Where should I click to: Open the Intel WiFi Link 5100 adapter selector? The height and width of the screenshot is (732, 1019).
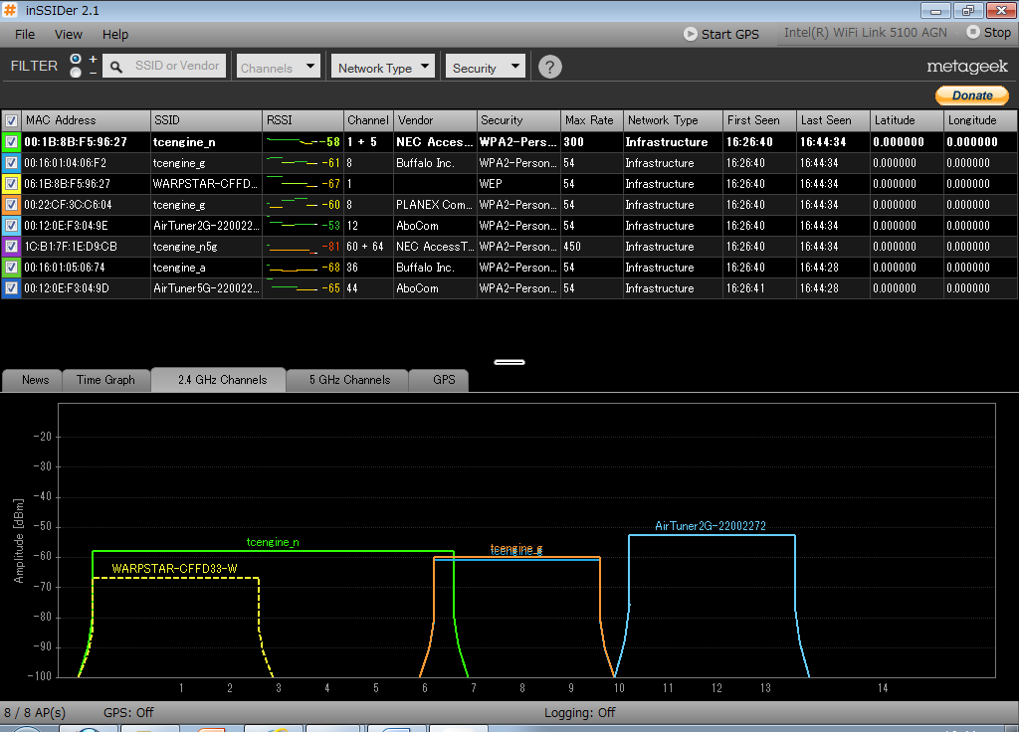865,33
